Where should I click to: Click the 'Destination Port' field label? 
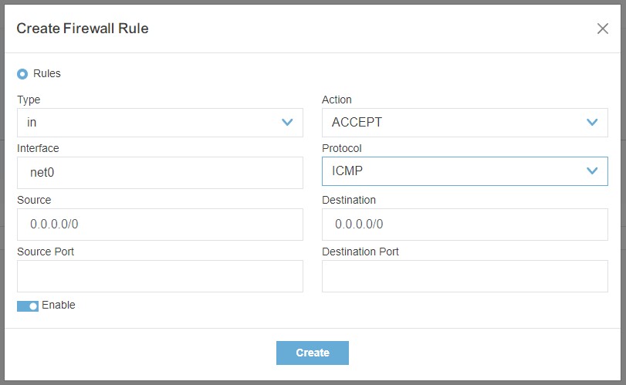click(x=360, y=252)
